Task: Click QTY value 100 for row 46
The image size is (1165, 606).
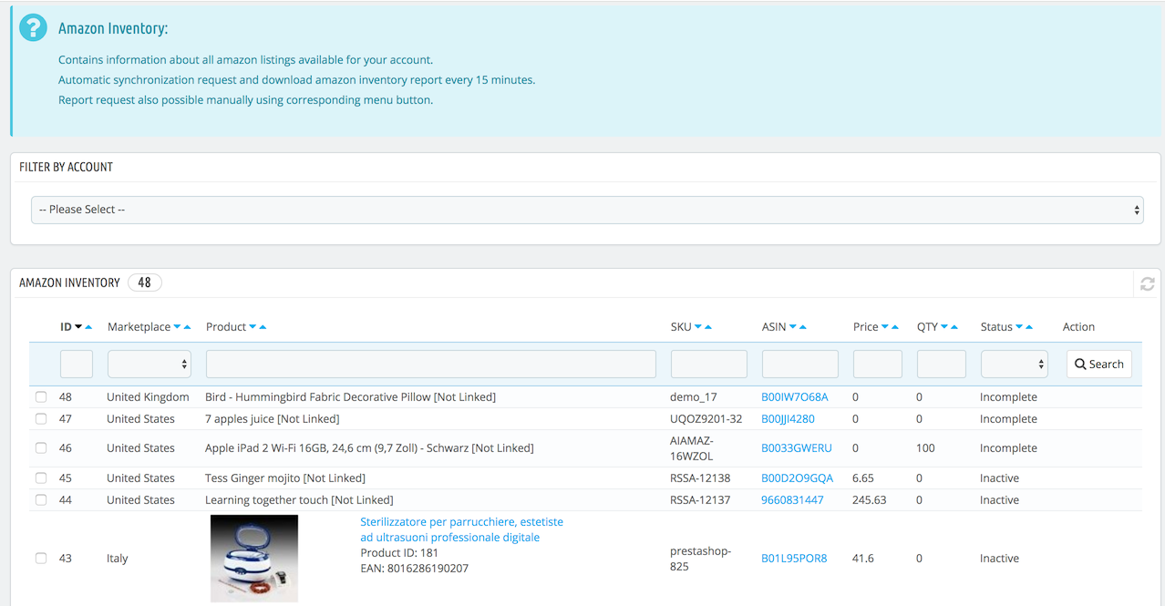Action: tap(926, 448)
